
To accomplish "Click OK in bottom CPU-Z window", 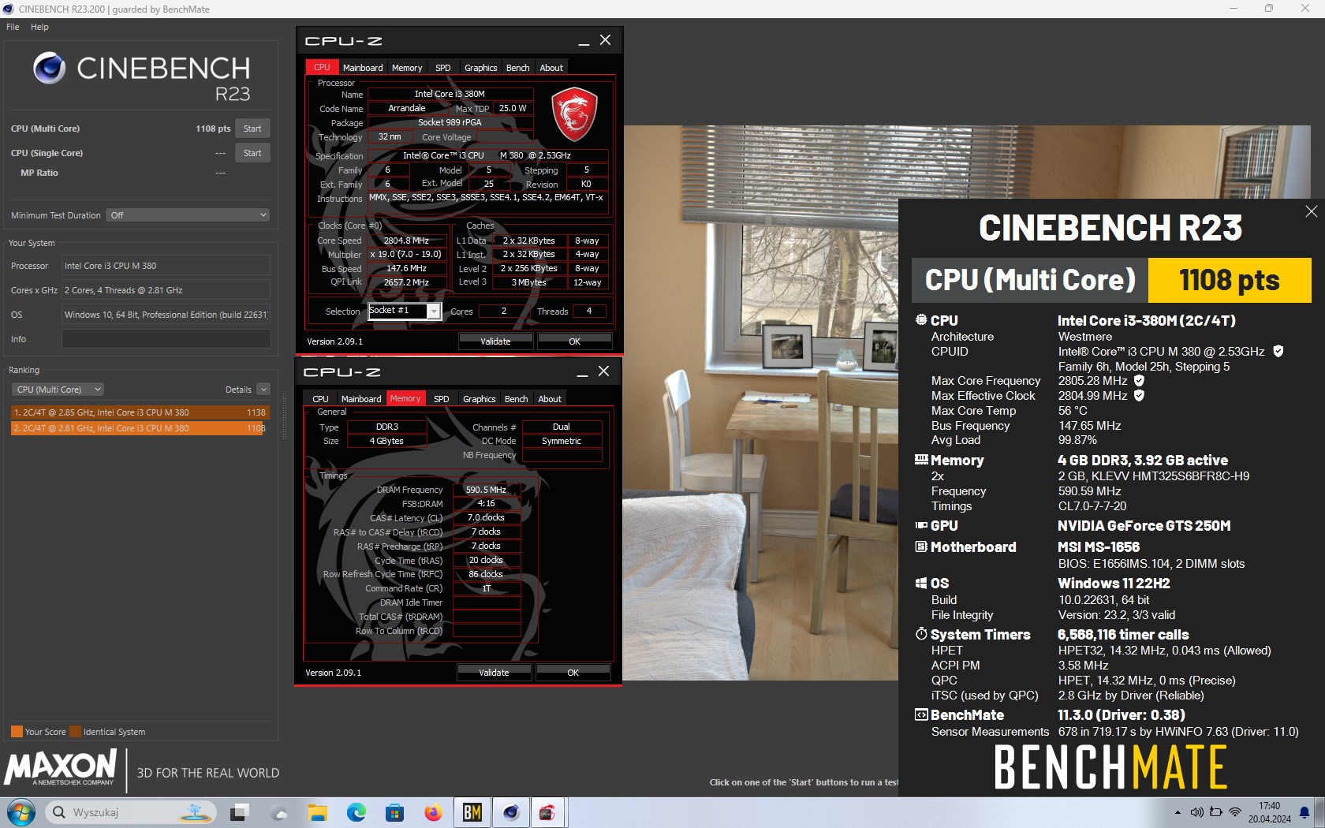I will pyautogui.click(x=573, y=673).
